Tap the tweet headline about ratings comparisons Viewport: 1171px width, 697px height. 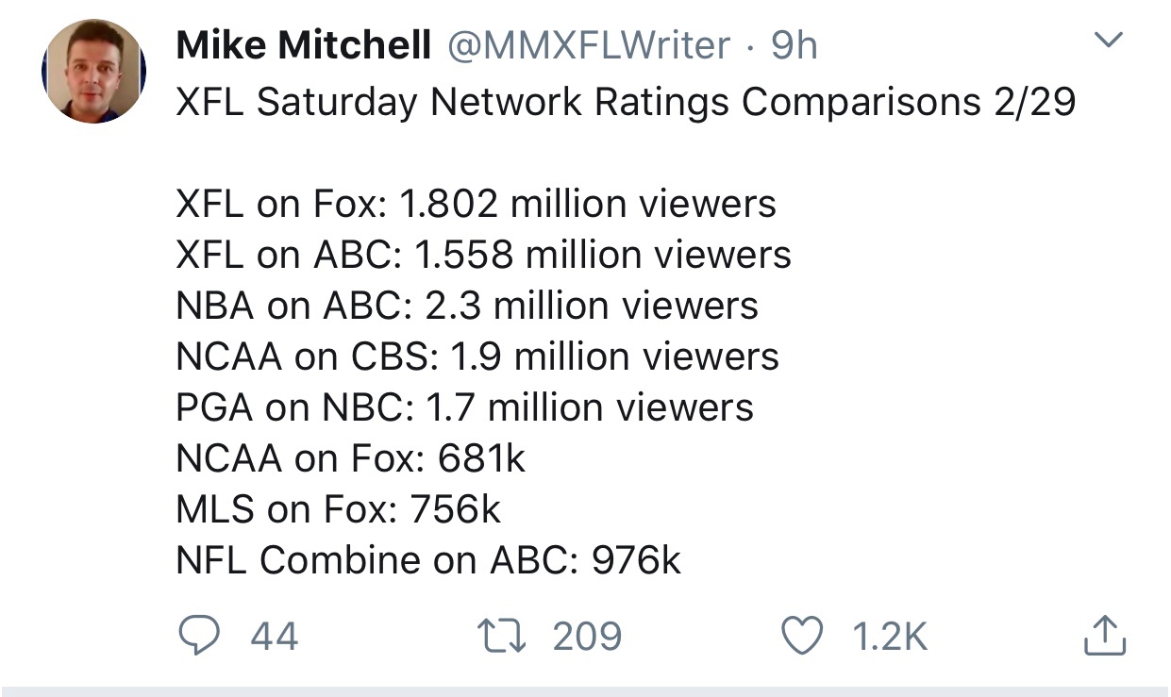pos(626,102)
